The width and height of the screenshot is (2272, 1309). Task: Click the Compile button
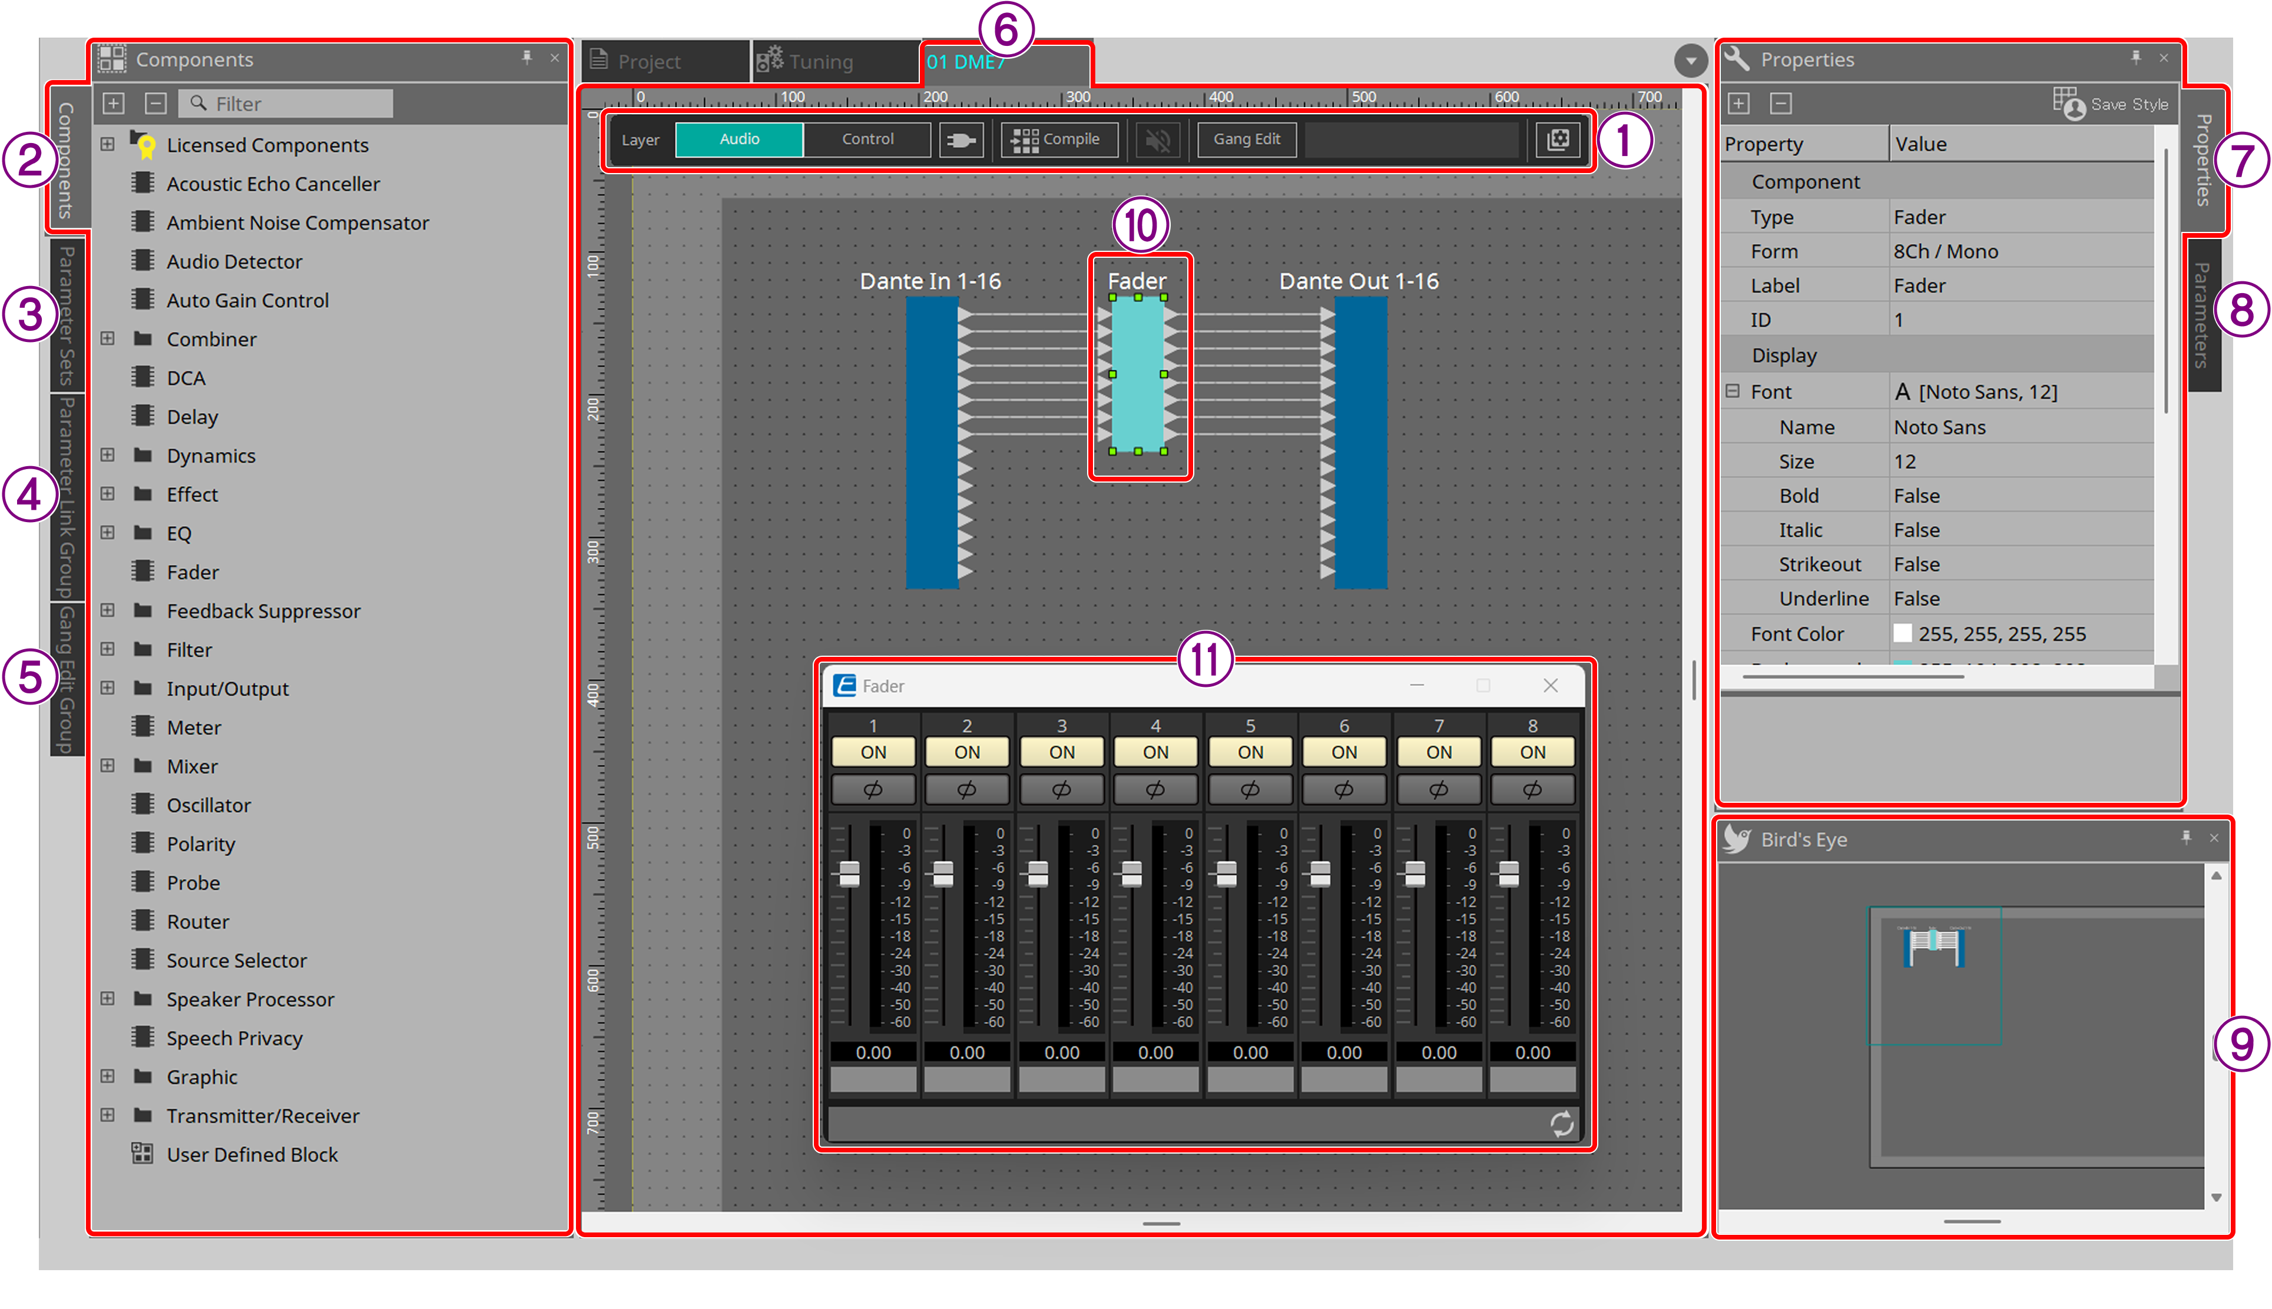[1059, 139]
